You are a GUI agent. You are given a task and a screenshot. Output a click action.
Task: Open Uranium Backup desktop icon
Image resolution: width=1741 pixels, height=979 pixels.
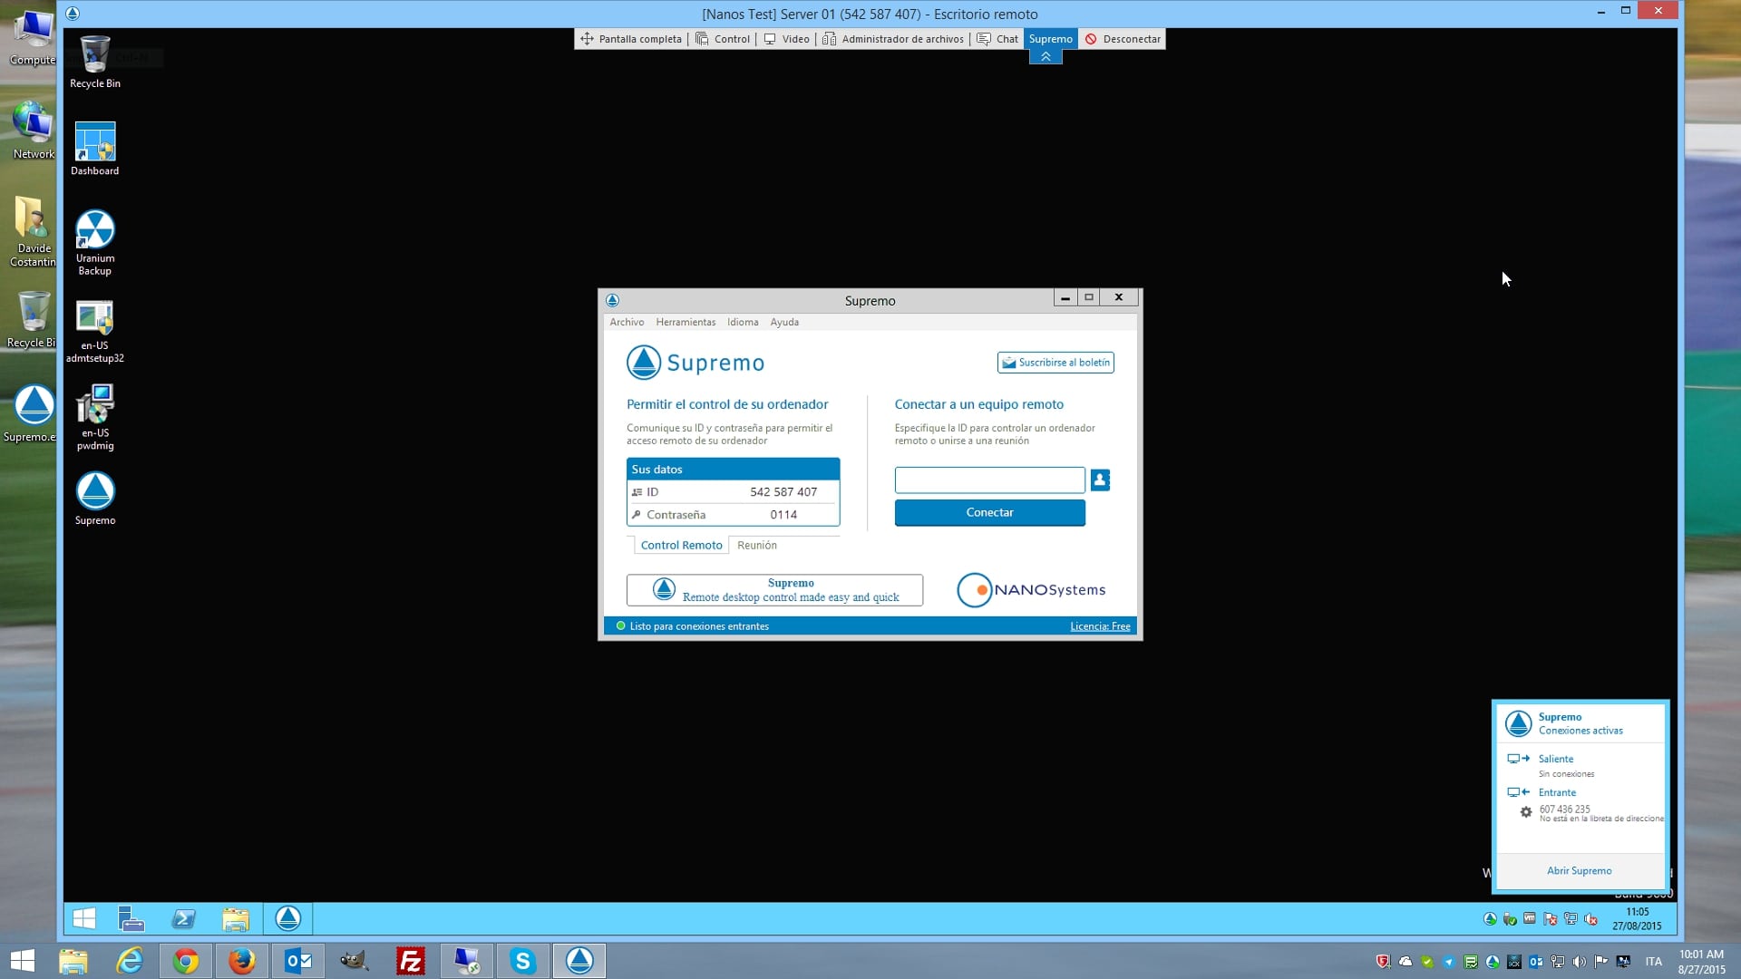pyautogui.click(x=95, y=243)
